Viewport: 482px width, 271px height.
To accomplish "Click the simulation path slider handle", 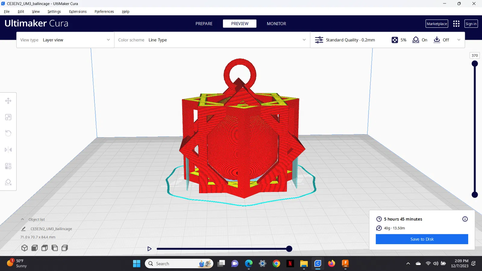I will tap(289, 249).
